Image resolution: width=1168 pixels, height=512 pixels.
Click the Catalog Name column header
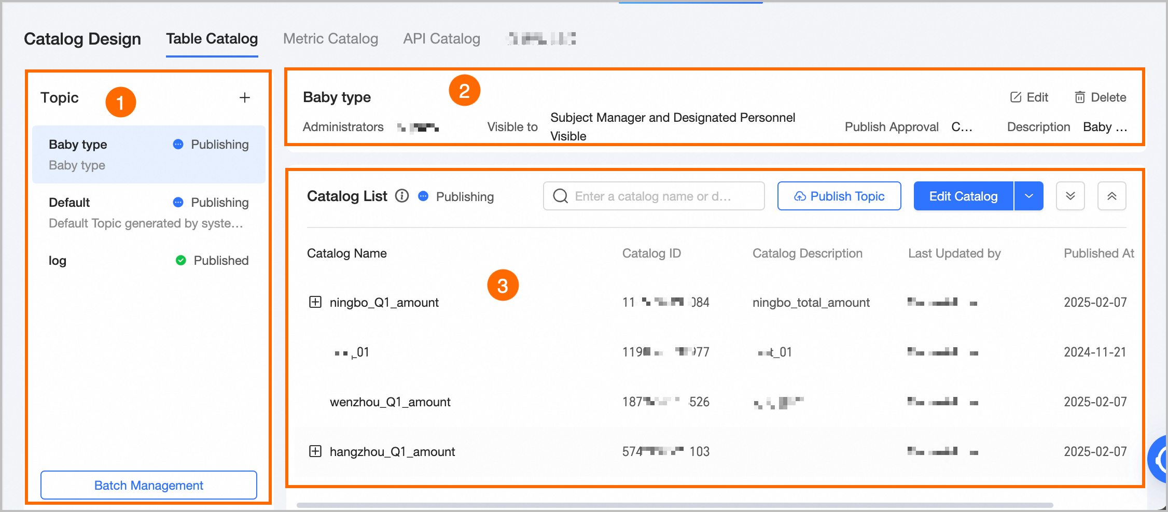[347, 253]
